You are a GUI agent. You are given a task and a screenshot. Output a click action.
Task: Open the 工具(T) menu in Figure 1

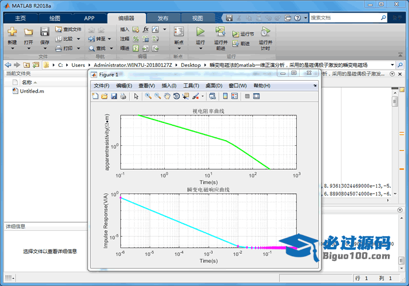click(191, 86)
